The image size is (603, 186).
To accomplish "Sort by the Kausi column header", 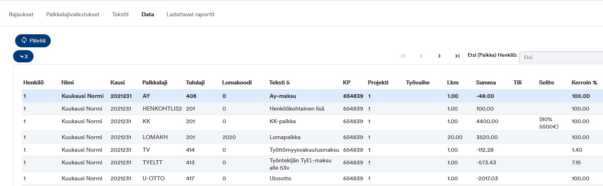I will tap(117, 82).
